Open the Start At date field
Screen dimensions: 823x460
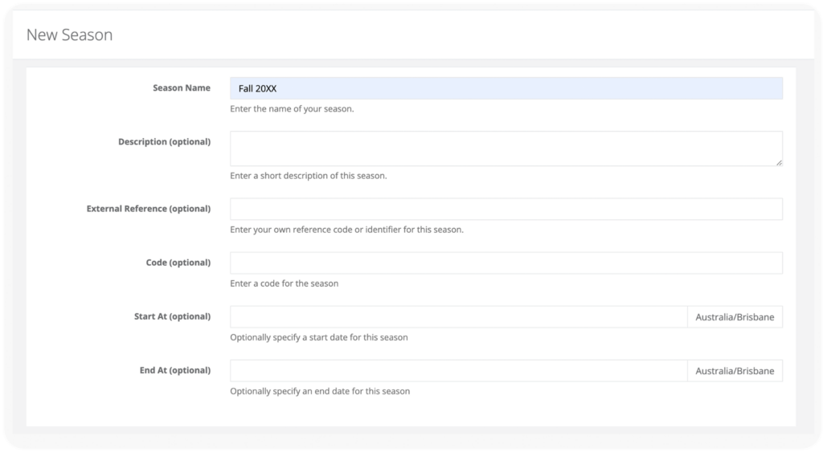click(x=459, y=317)
